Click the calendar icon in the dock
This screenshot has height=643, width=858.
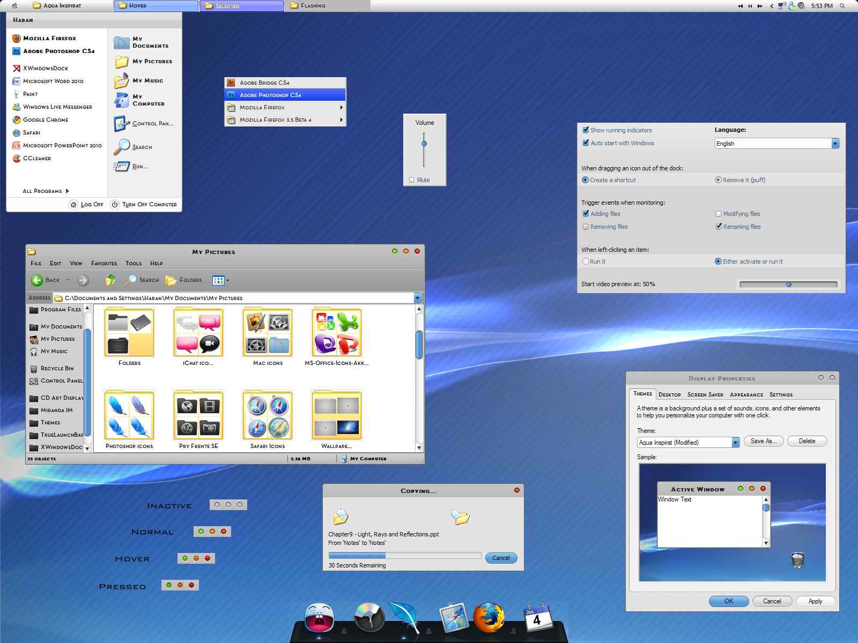tap(537, 617)
